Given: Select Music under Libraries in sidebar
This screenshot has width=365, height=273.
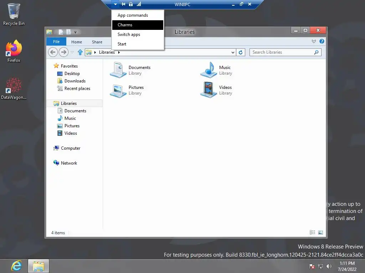Looking at the screenshot, I should (x=67, y=118).
